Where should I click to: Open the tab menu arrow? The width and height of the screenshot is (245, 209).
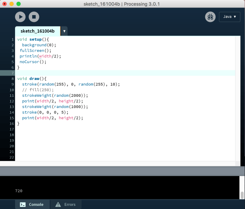pyautogui.click(x=64, y=31)
